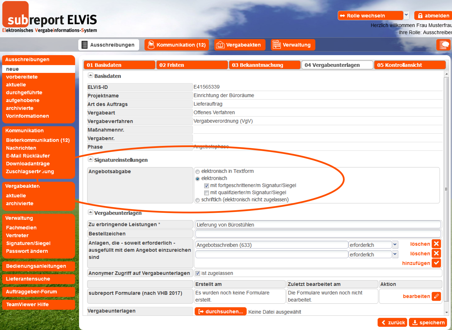The height and width of the screenshot is (330, 452).
Task: Switch to the 05 Kontrollansicht tab
Action: 410,65
